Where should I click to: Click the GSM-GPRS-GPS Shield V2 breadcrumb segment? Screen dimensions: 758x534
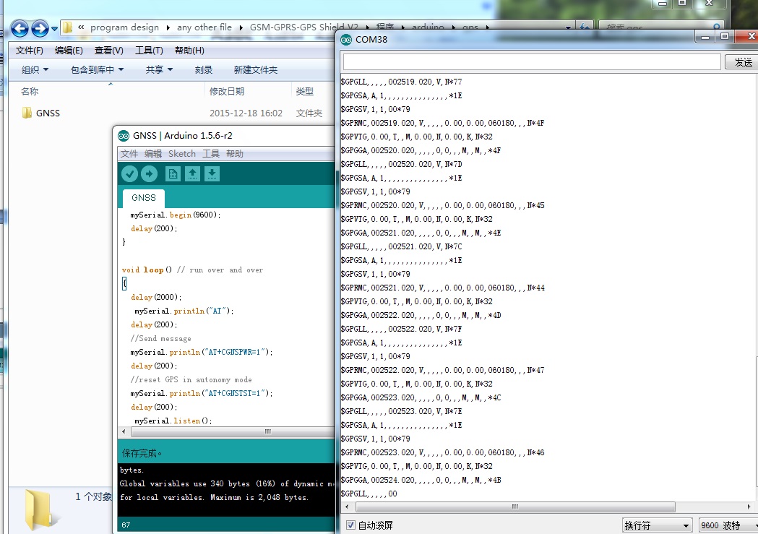tap(304, 27)
